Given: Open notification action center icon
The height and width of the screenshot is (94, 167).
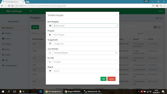Looking at the screenshot, I should click(x=163, y=92).
